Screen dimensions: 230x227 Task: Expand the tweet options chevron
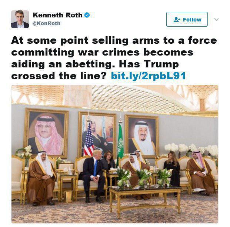[x=217, y=19]
